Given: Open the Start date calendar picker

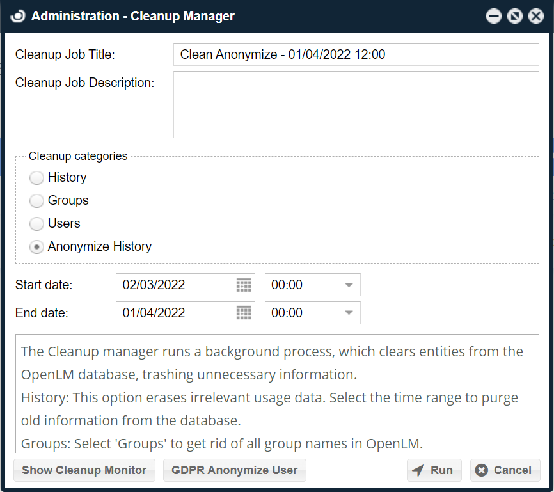Looking at the screenshot, I should [244, 285].
